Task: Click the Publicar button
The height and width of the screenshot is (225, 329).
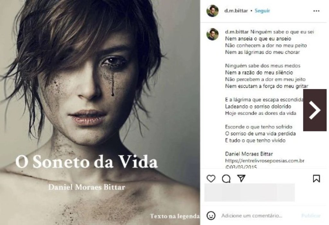Action: pos(311,216)
